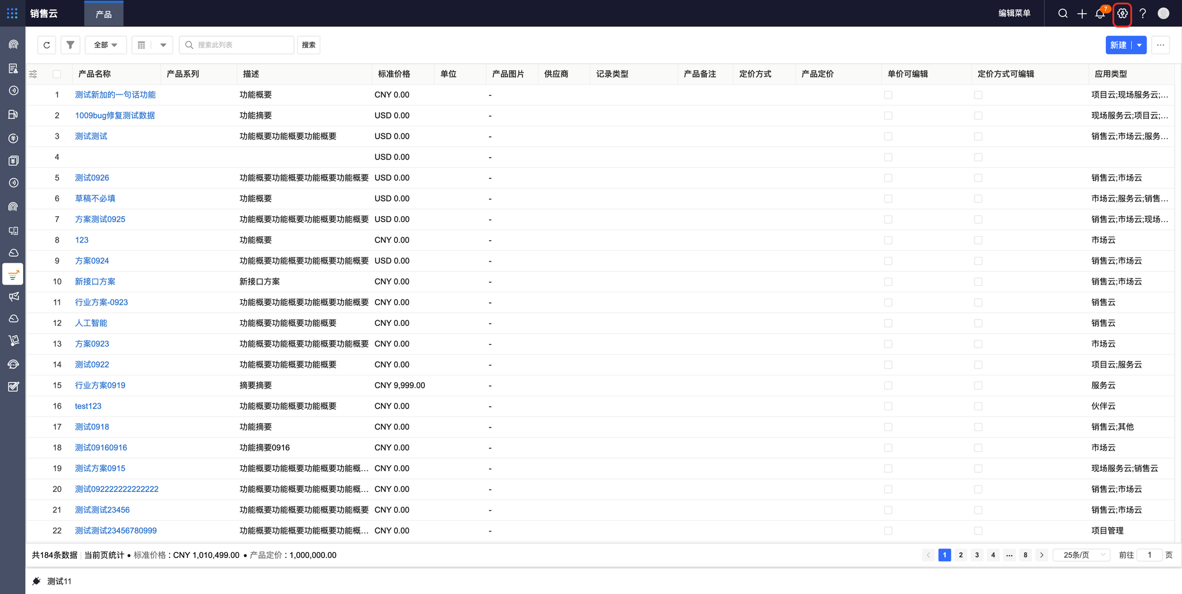This screenshot has width=1182, height=594.
Task: Toggle 单价可编辑 checkbox for row 1
Action: tap(888, 95)
